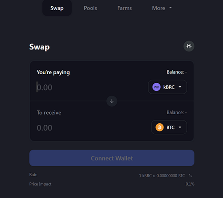Click the purple kBRC token icon
The height and width of the screenshot is (198, 223).
point(156,87)
